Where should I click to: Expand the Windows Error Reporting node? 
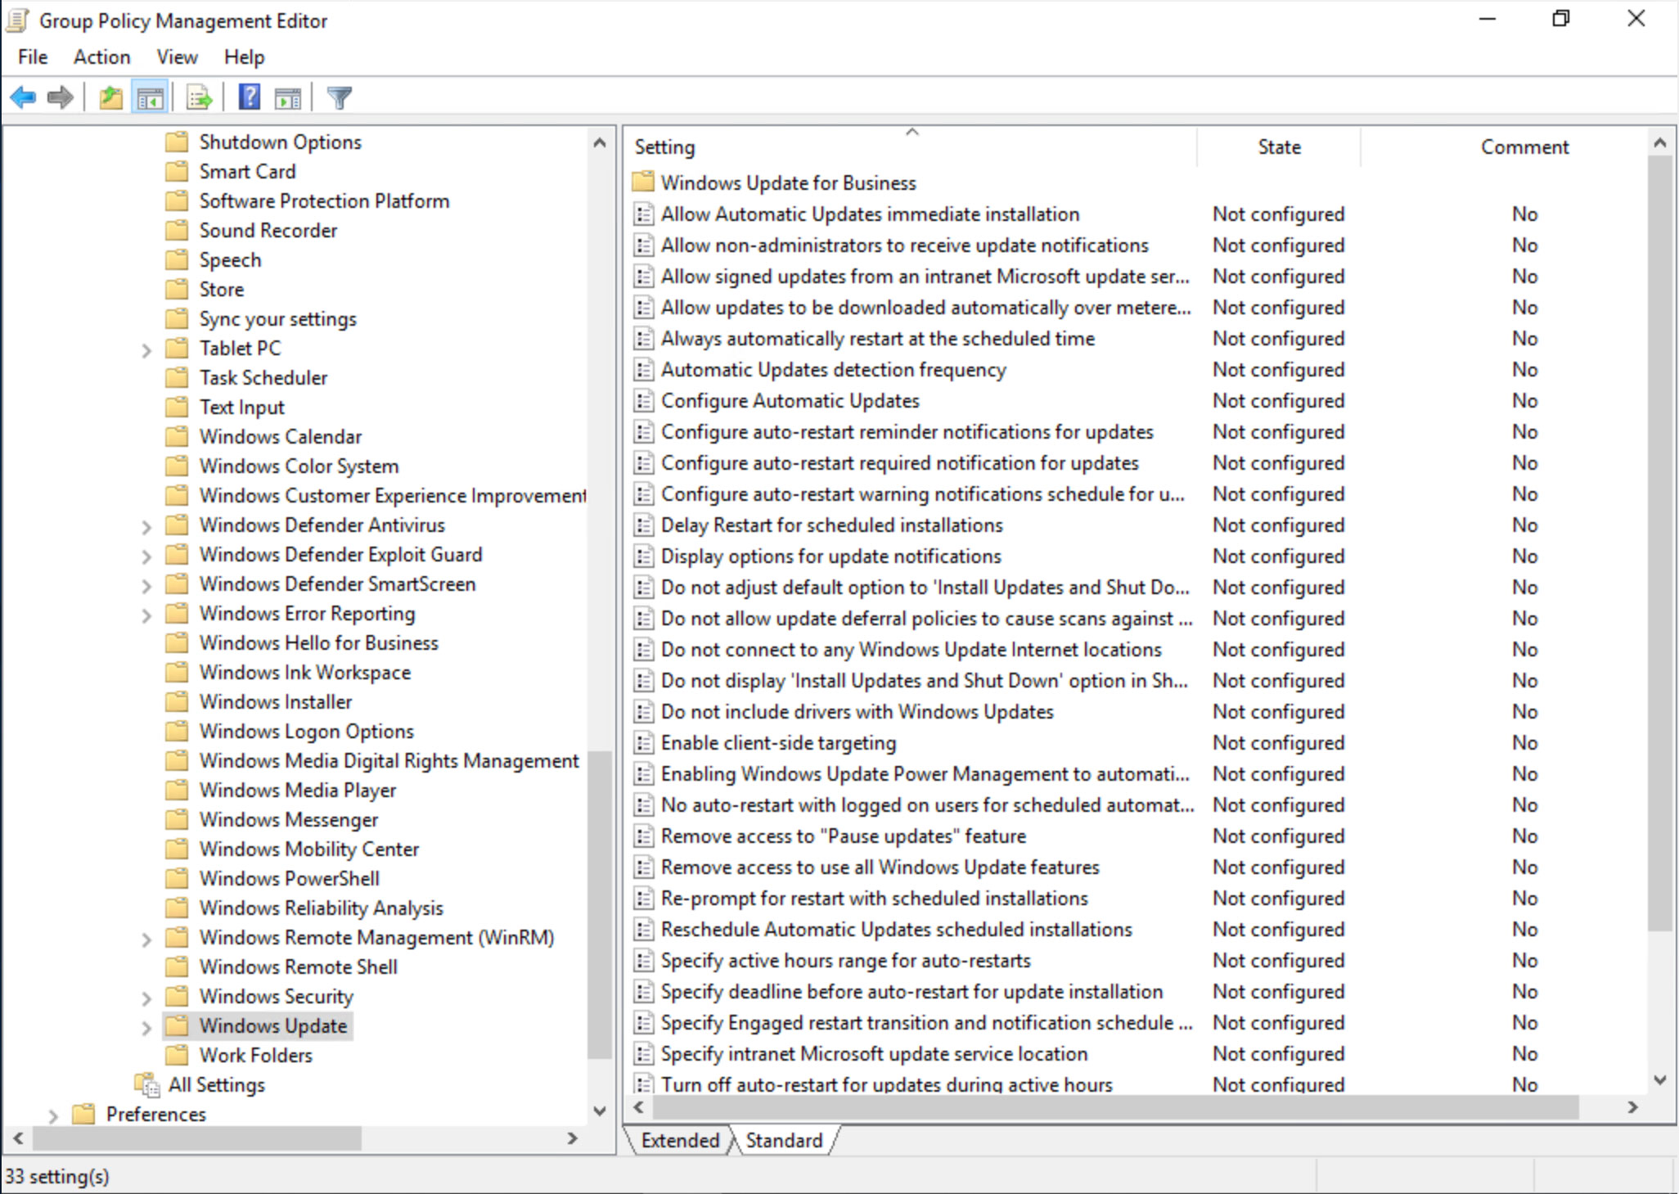[x=146, y=615]
